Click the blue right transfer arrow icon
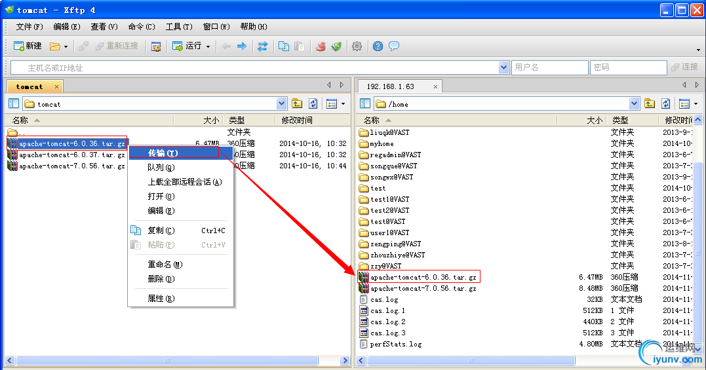Screen dimensions: 706x370 point(242,46)
